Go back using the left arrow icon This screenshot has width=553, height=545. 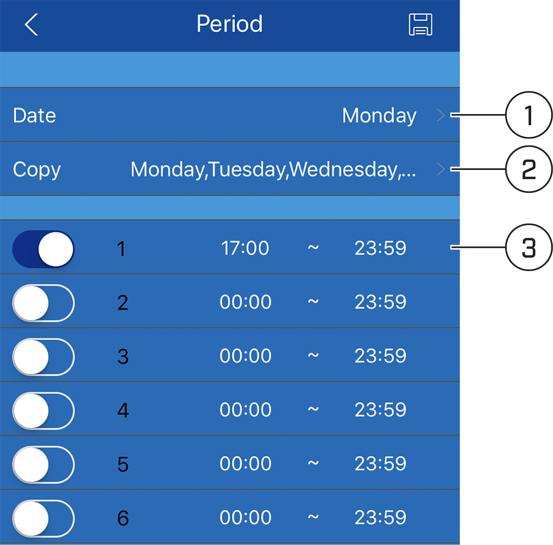(x=31, y=24)
